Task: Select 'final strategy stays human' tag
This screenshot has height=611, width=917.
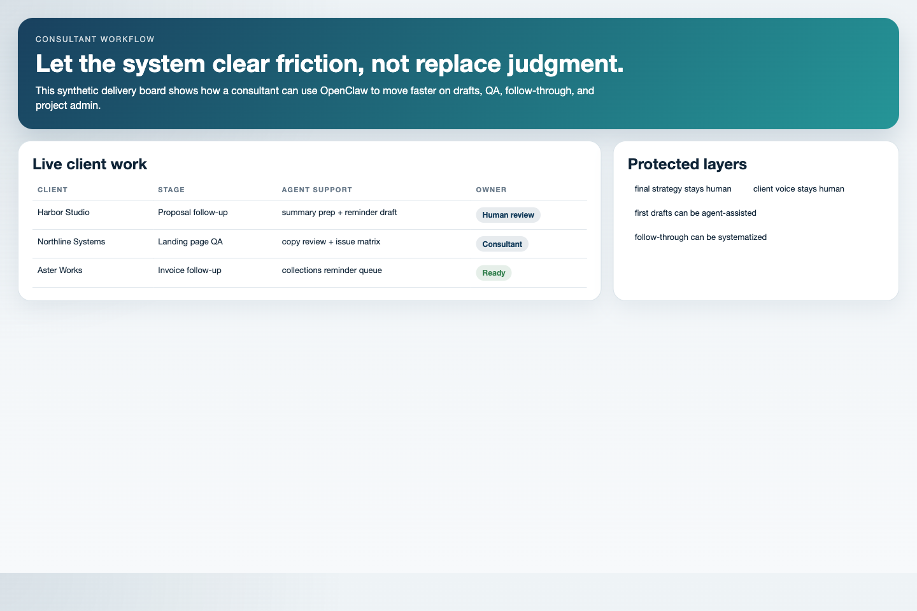Action: (x=683, y=189)
